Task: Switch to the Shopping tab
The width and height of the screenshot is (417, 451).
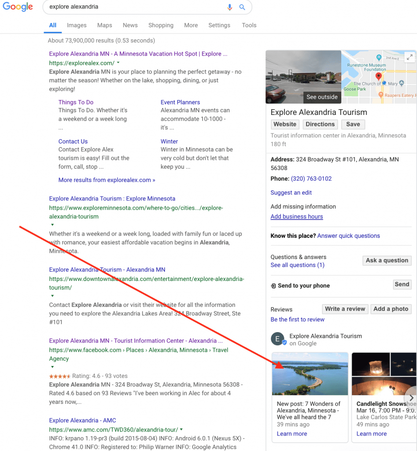Action: pos(161,25)
